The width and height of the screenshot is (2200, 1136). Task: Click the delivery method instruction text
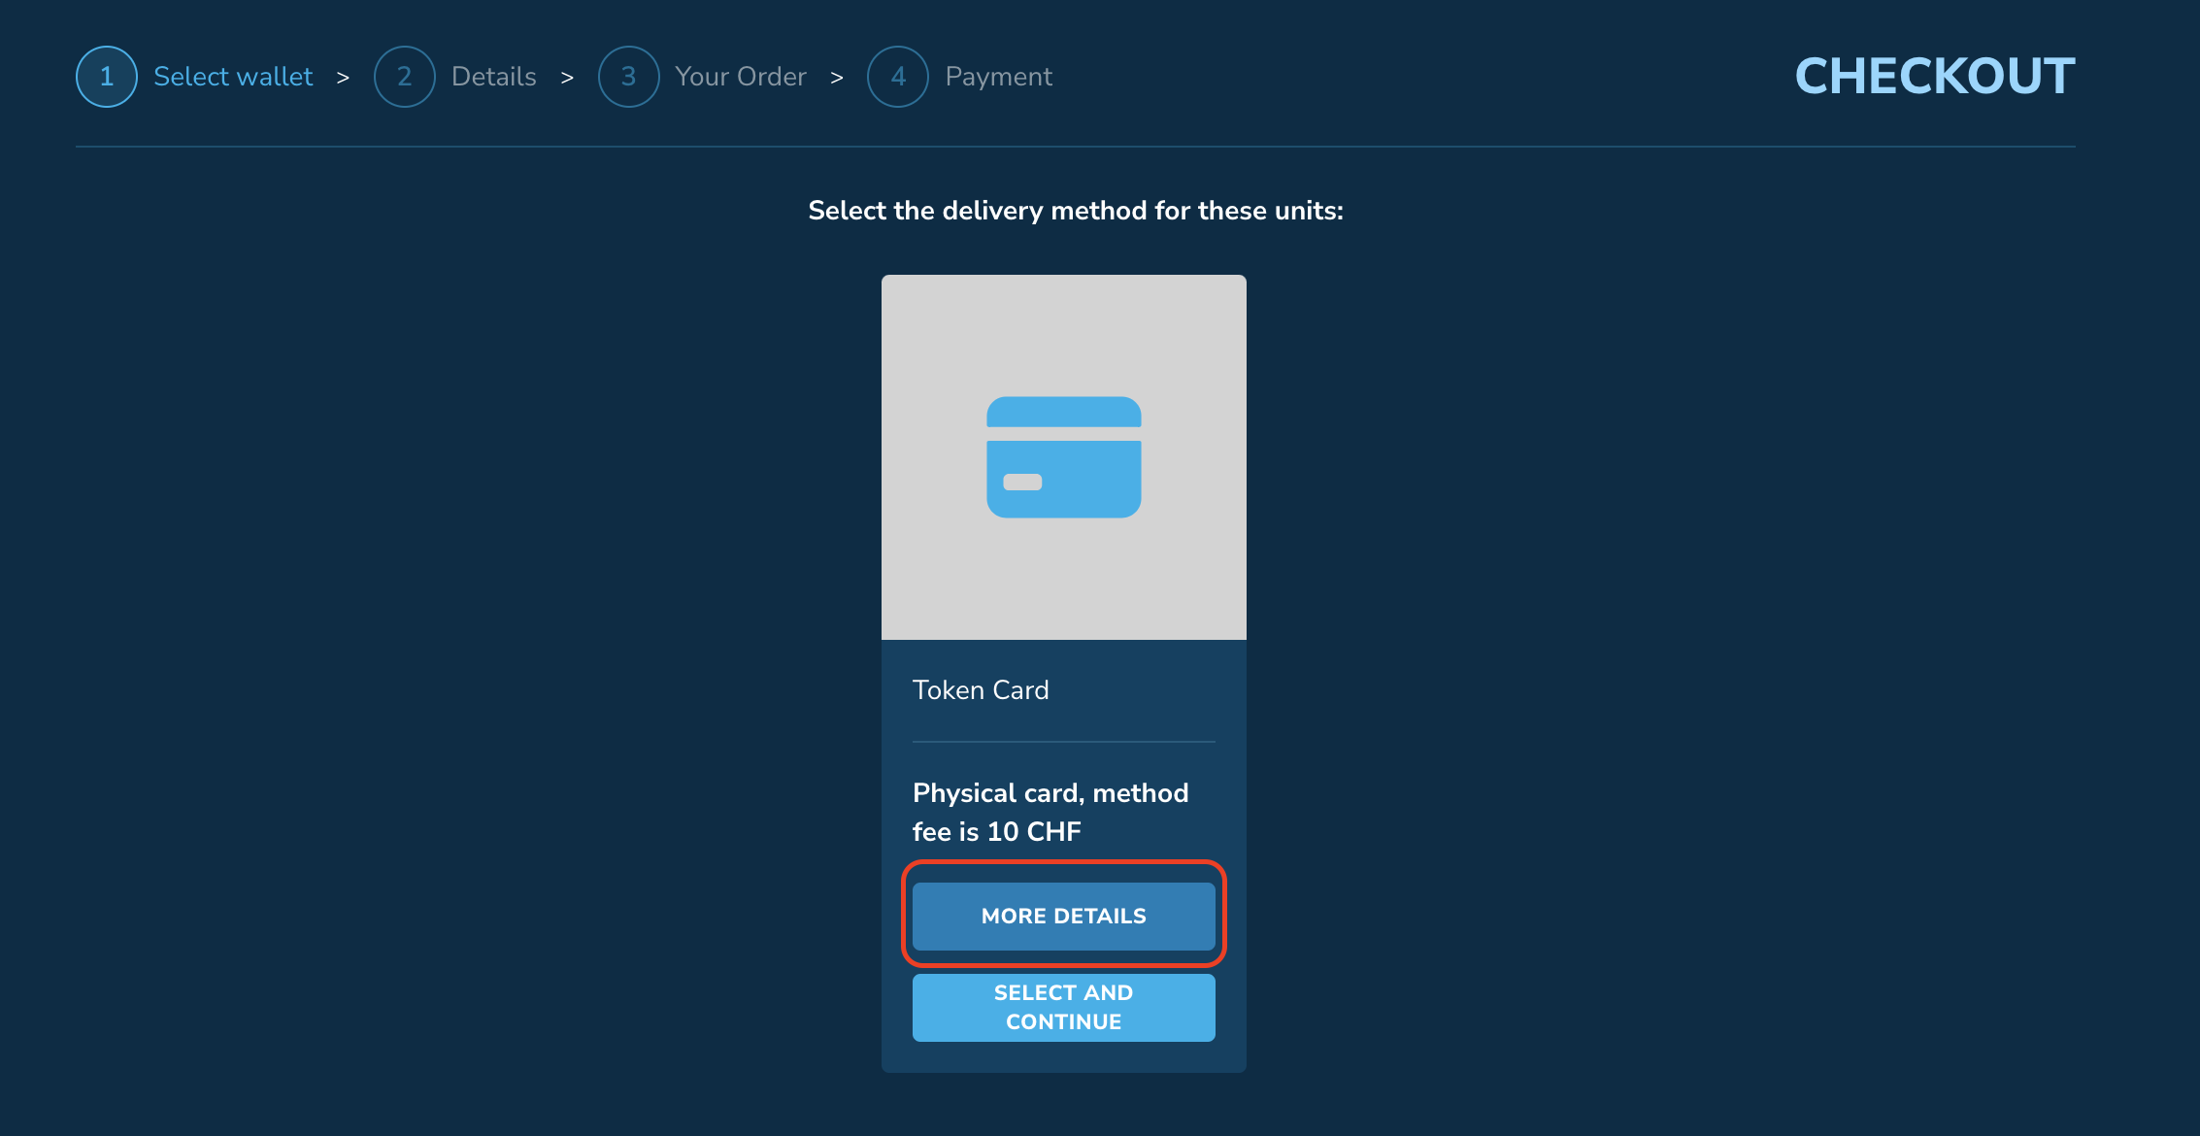coord(1076,211)
